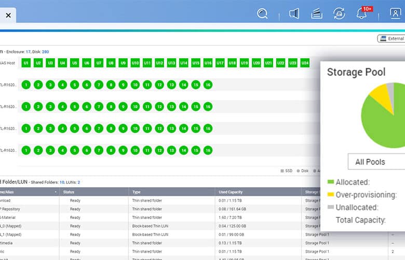Select disk 15 in fourth TL-R1620 enclosure
Screen dimensions: 405x260
coord(196,150)
